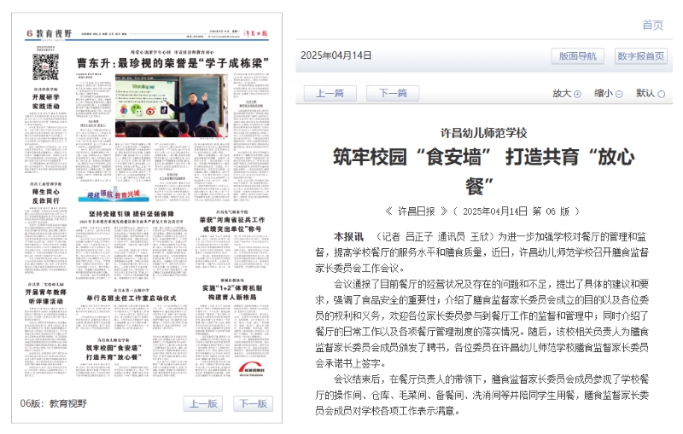
Task: Open article 师生同心反诈同行
Action: pyautogui.click(x=46, y=196)
